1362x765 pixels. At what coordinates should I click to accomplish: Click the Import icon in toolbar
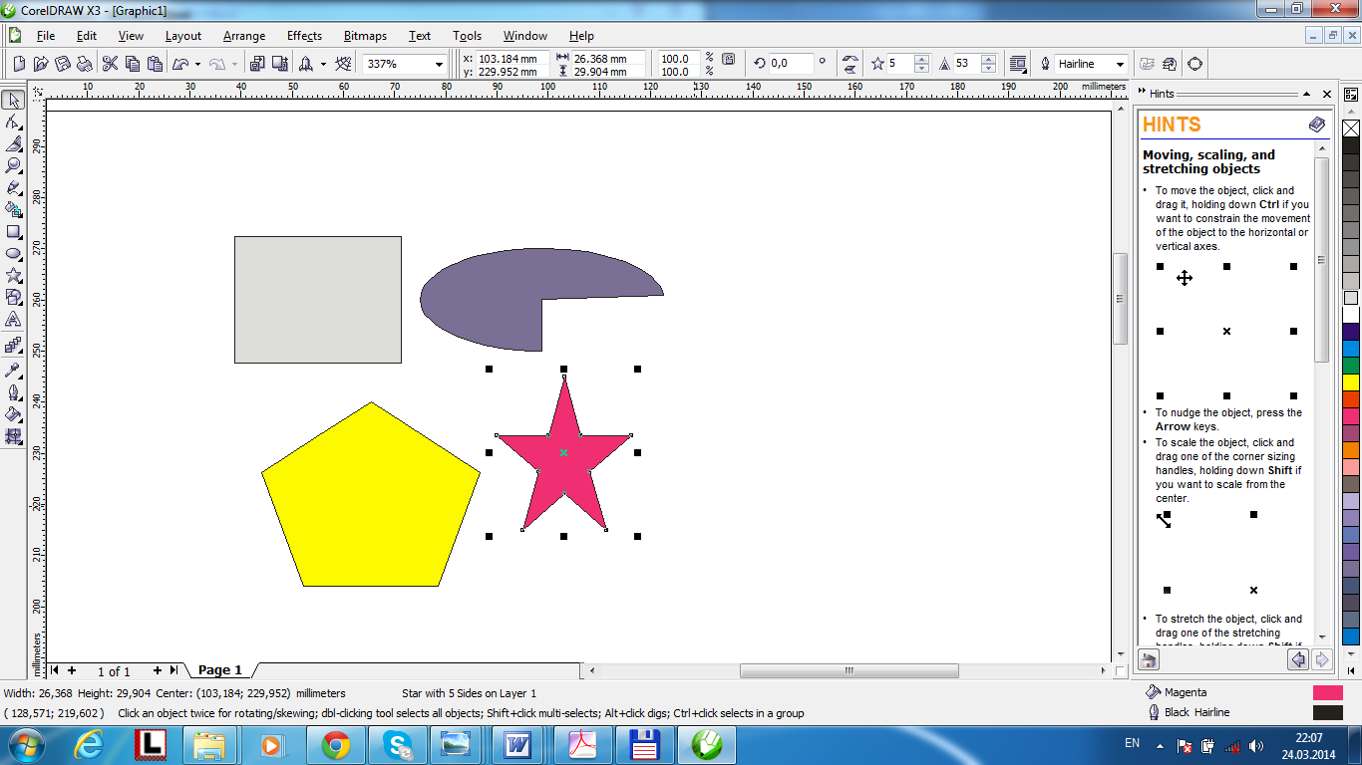tap(257, 64)
